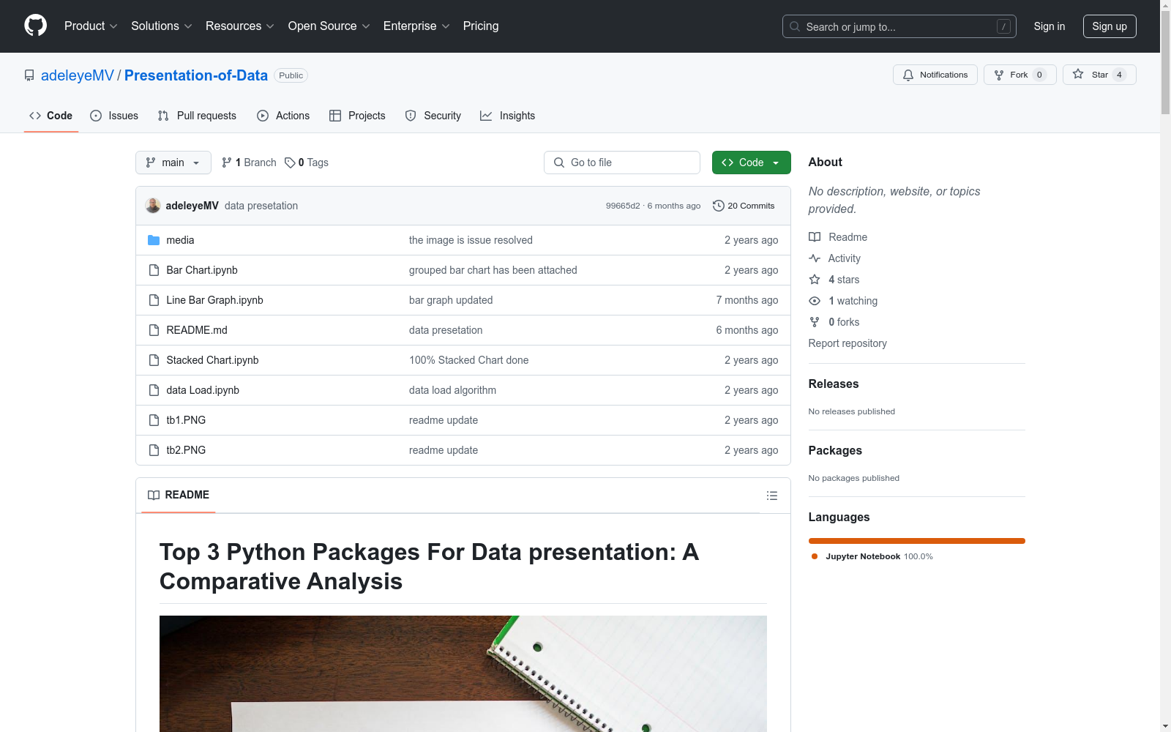Open the Presentation-of-Data repository link
The image size is (1171, 732).
coord(196,75)
